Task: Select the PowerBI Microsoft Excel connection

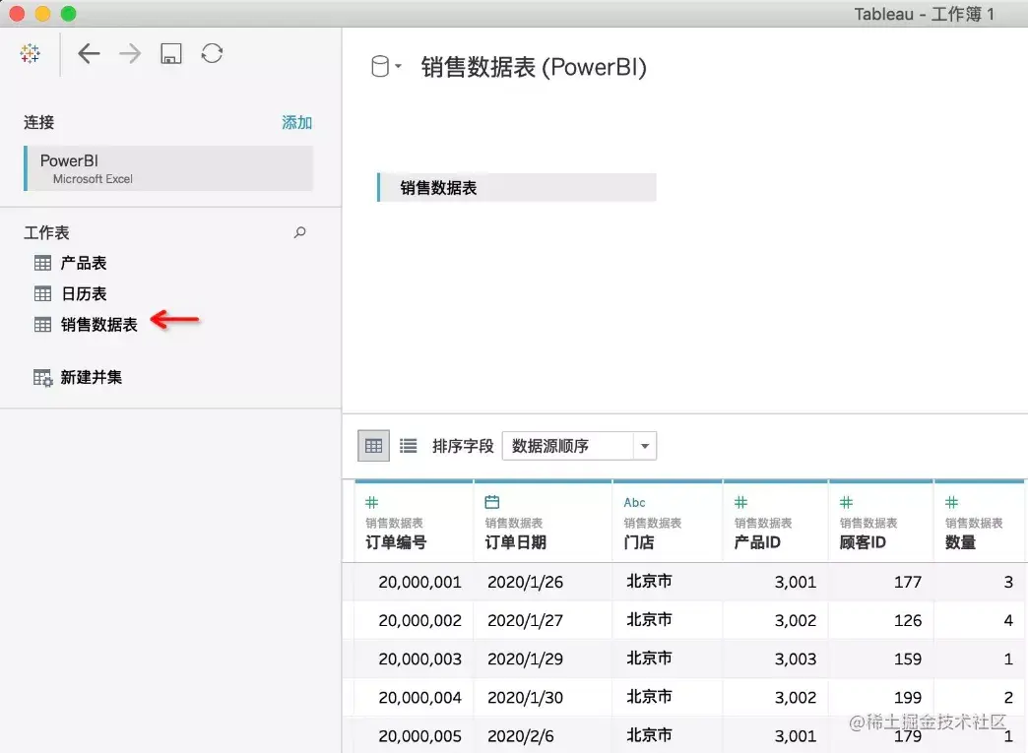Action: (168, 168)
